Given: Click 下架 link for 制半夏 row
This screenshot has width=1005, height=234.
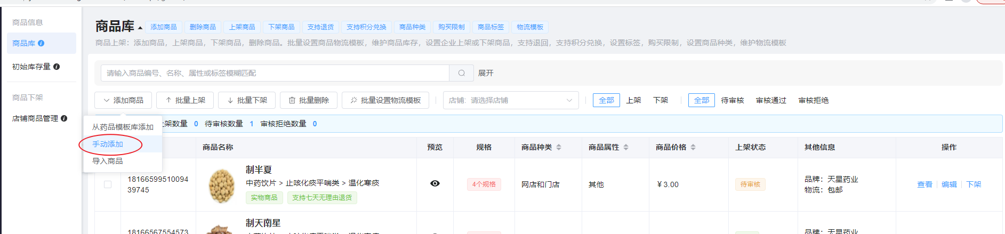Looking at the screenshot, I should point(974,184).
